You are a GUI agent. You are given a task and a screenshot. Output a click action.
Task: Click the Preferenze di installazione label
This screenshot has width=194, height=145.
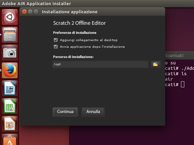(x=75, y=33)
